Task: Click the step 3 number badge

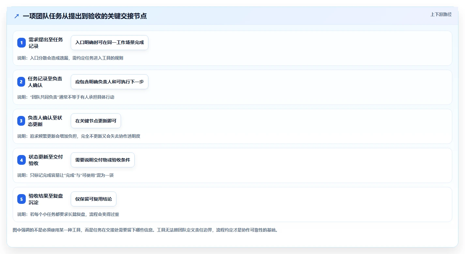Action: point(22,121)
